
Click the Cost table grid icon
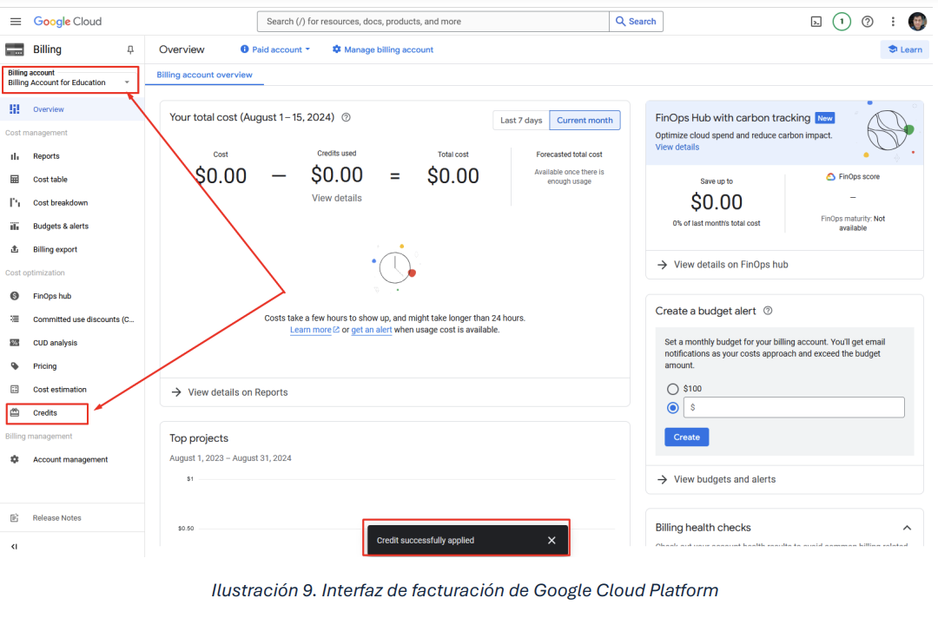(15, 180)
